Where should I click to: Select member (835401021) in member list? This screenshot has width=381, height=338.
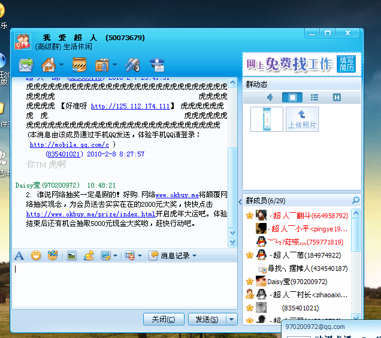298,308
